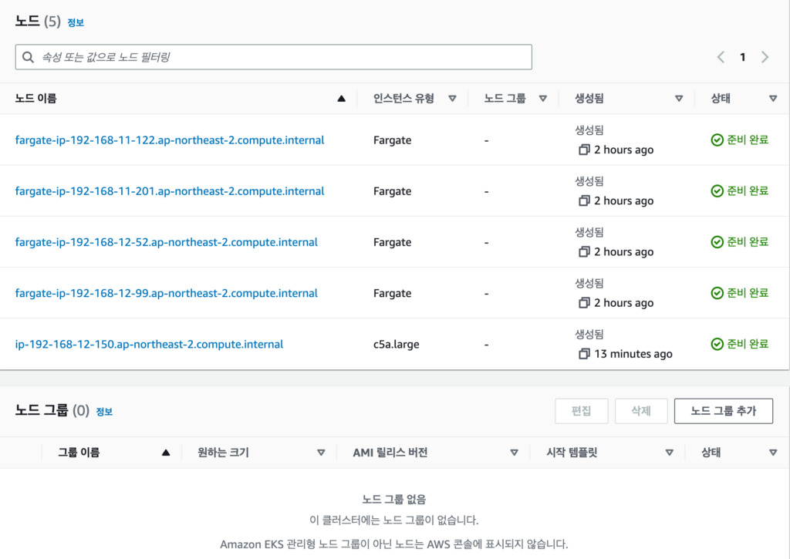Click 정보 link next to 노드 그룹 (0)
790x559 pixels.
pyautogui.click(x=104, y=412)
